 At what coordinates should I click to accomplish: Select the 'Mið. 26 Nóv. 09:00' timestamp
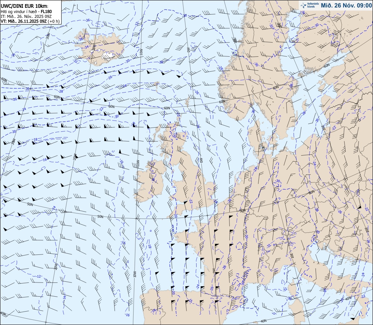click(346, 5)
